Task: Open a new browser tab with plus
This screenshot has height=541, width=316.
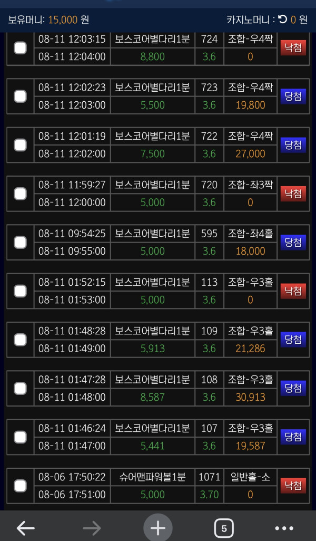Action: 158,528
